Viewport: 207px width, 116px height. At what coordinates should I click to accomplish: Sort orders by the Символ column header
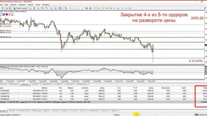click(85, 88)
